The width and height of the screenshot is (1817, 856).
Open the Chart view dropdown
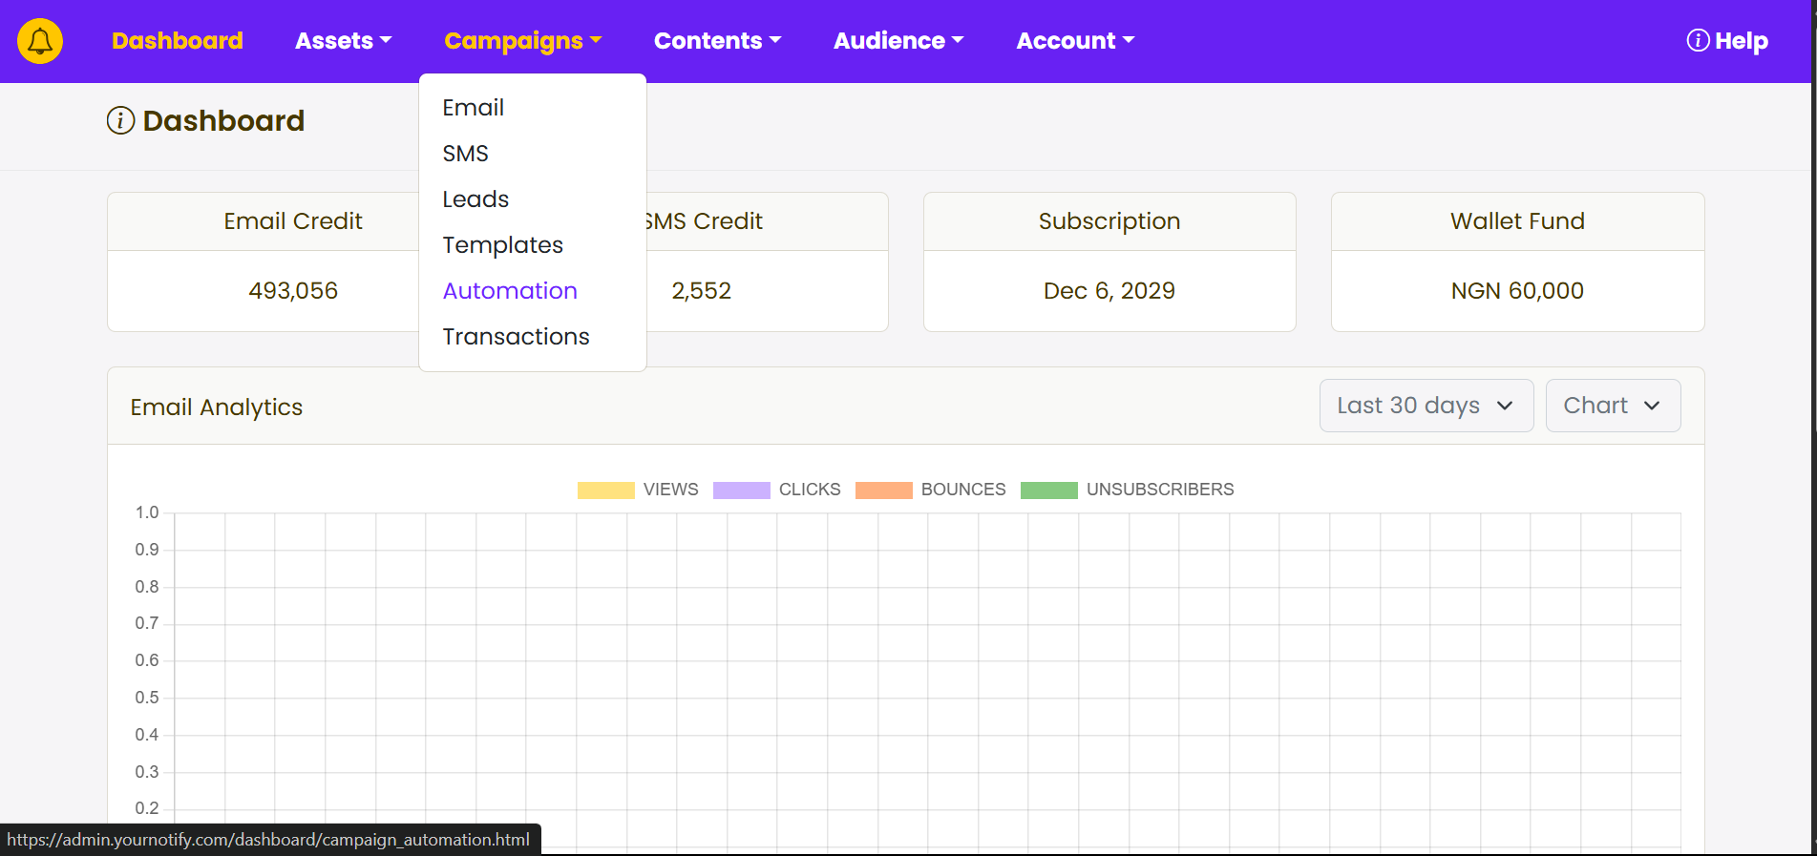(x=1612, y=406)
